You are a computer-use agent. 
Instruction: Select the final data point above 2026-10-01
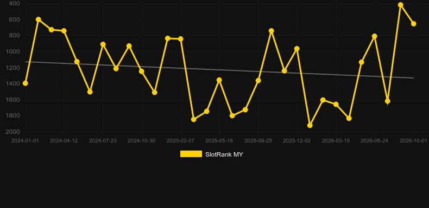click(413, 24)
